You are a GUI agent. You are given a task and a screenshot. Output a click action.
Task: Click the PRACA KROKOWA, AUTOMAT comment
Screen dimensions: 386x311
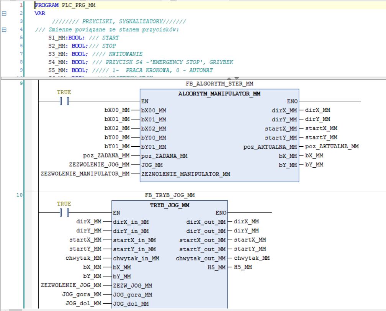(x=153, y=70)
